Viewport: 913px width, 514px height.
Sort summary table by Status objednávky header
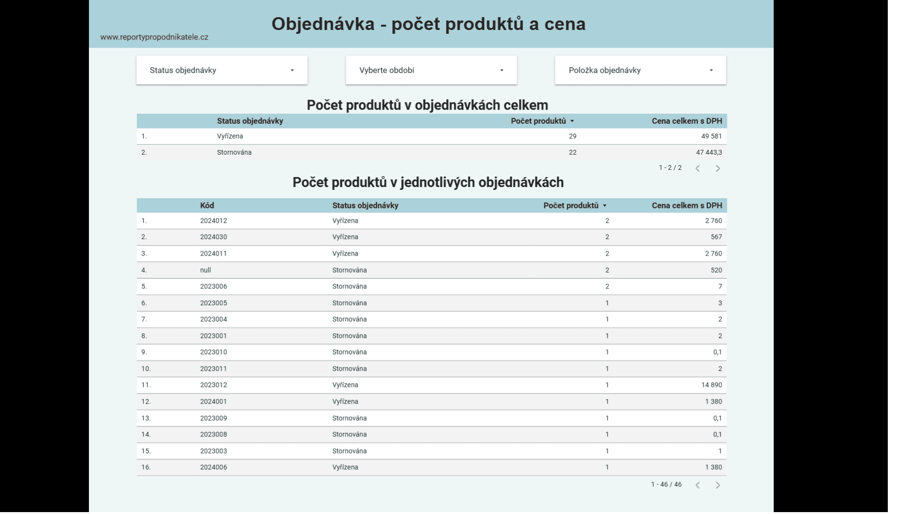coord(250,121)
